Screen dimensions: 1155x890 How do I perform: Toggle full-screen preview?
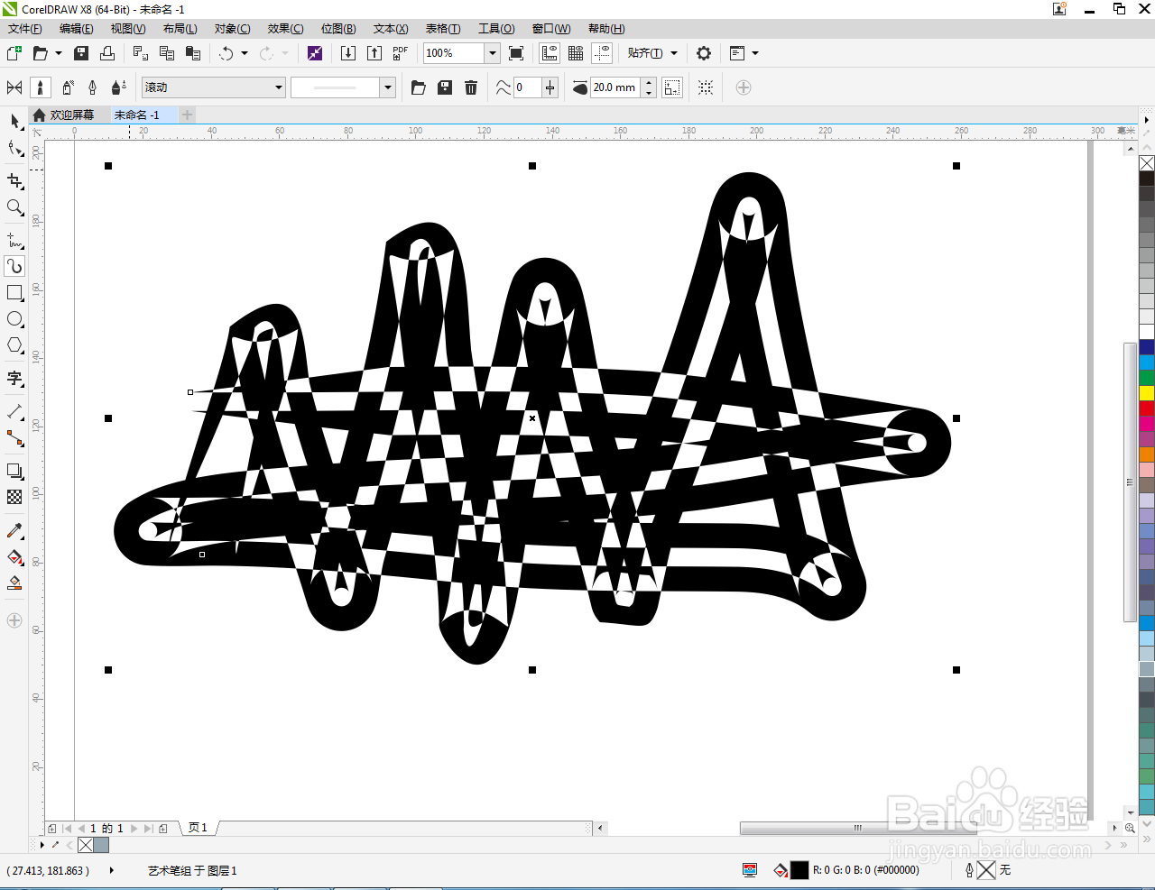pyautogui.click(x=516, y=53)
